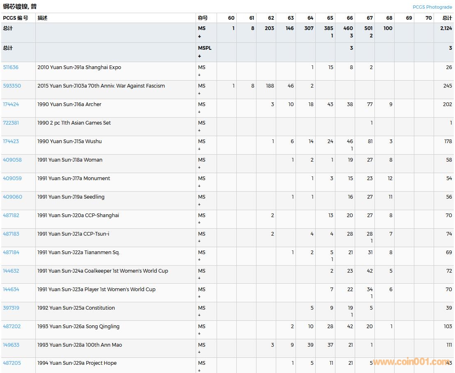Viewport: 455px width, 373px height.
Task: Click PCGS number 409058 link
Action: (x=12, y=160)
